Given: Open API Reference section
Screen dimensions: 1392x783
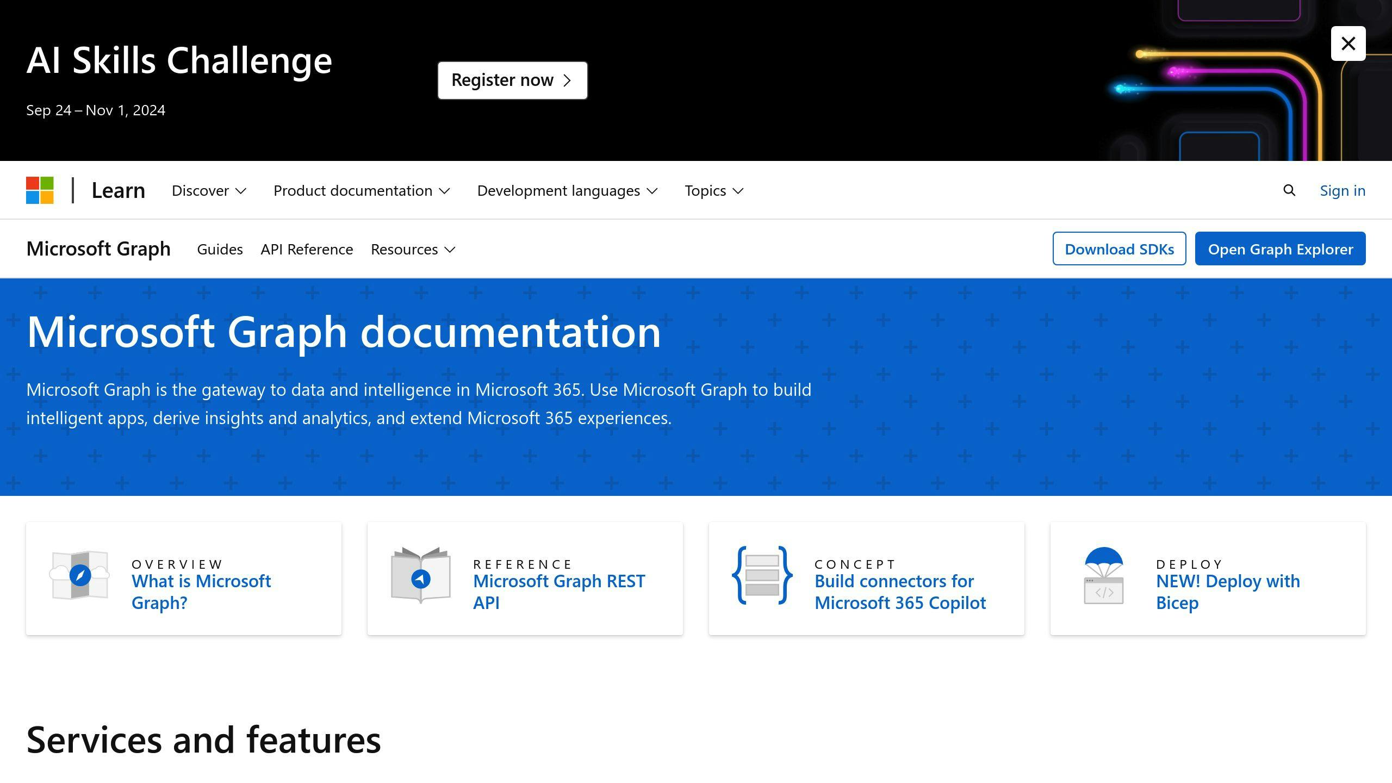Looking at the screenshot, I should (x=307, y=249).
